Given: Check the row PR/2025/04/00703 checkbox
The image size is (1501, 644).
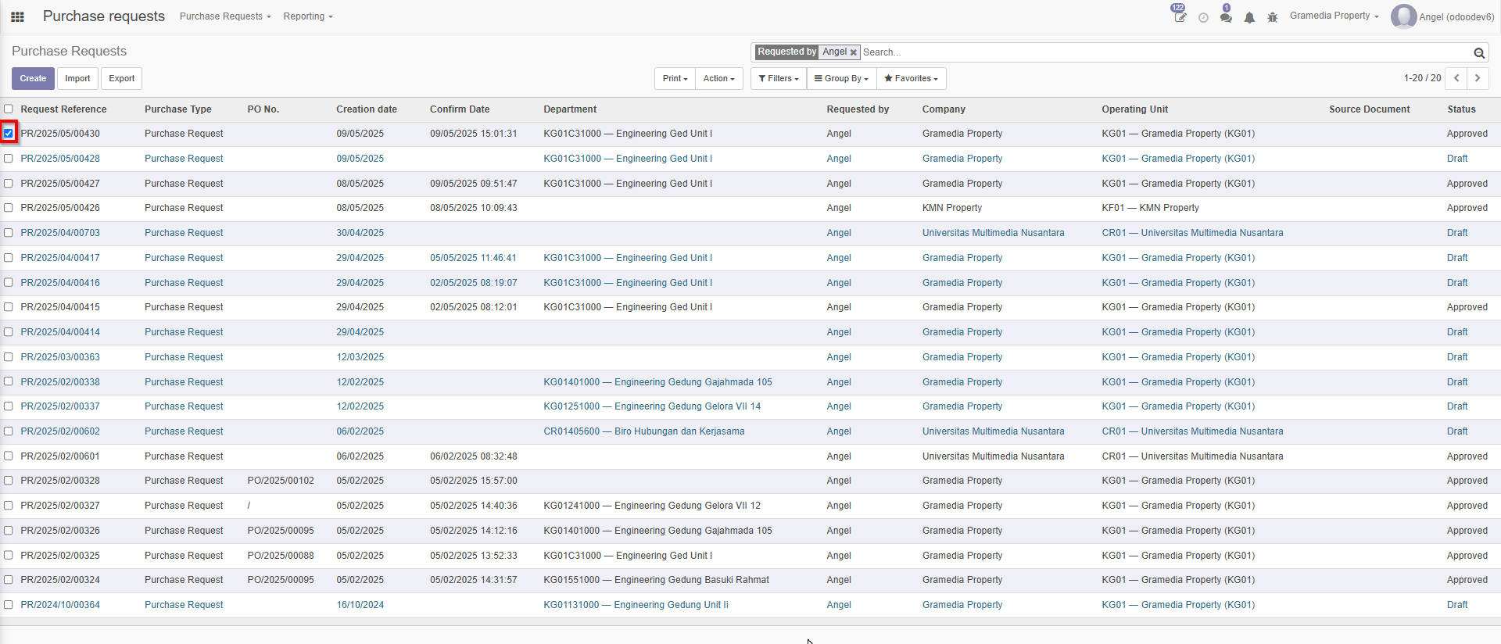Looking at the screenshot, I should coord(9,233).
